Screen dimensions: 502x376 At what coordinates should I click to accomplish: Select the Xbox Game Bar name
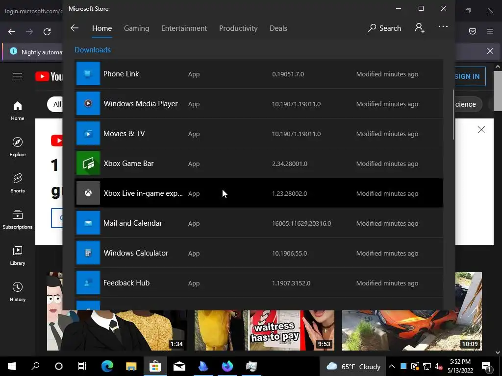pos(128,164)
